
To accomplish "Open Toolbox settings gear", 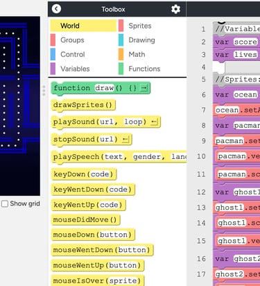I will 175,9.
